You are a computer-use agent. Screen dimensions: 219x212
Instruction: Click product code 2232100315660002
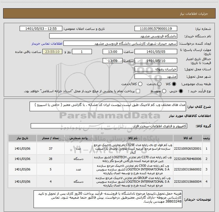pos(188,169)
